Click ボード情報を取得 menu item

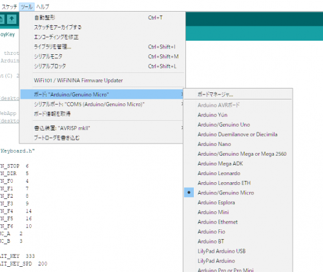pos(102,114)
